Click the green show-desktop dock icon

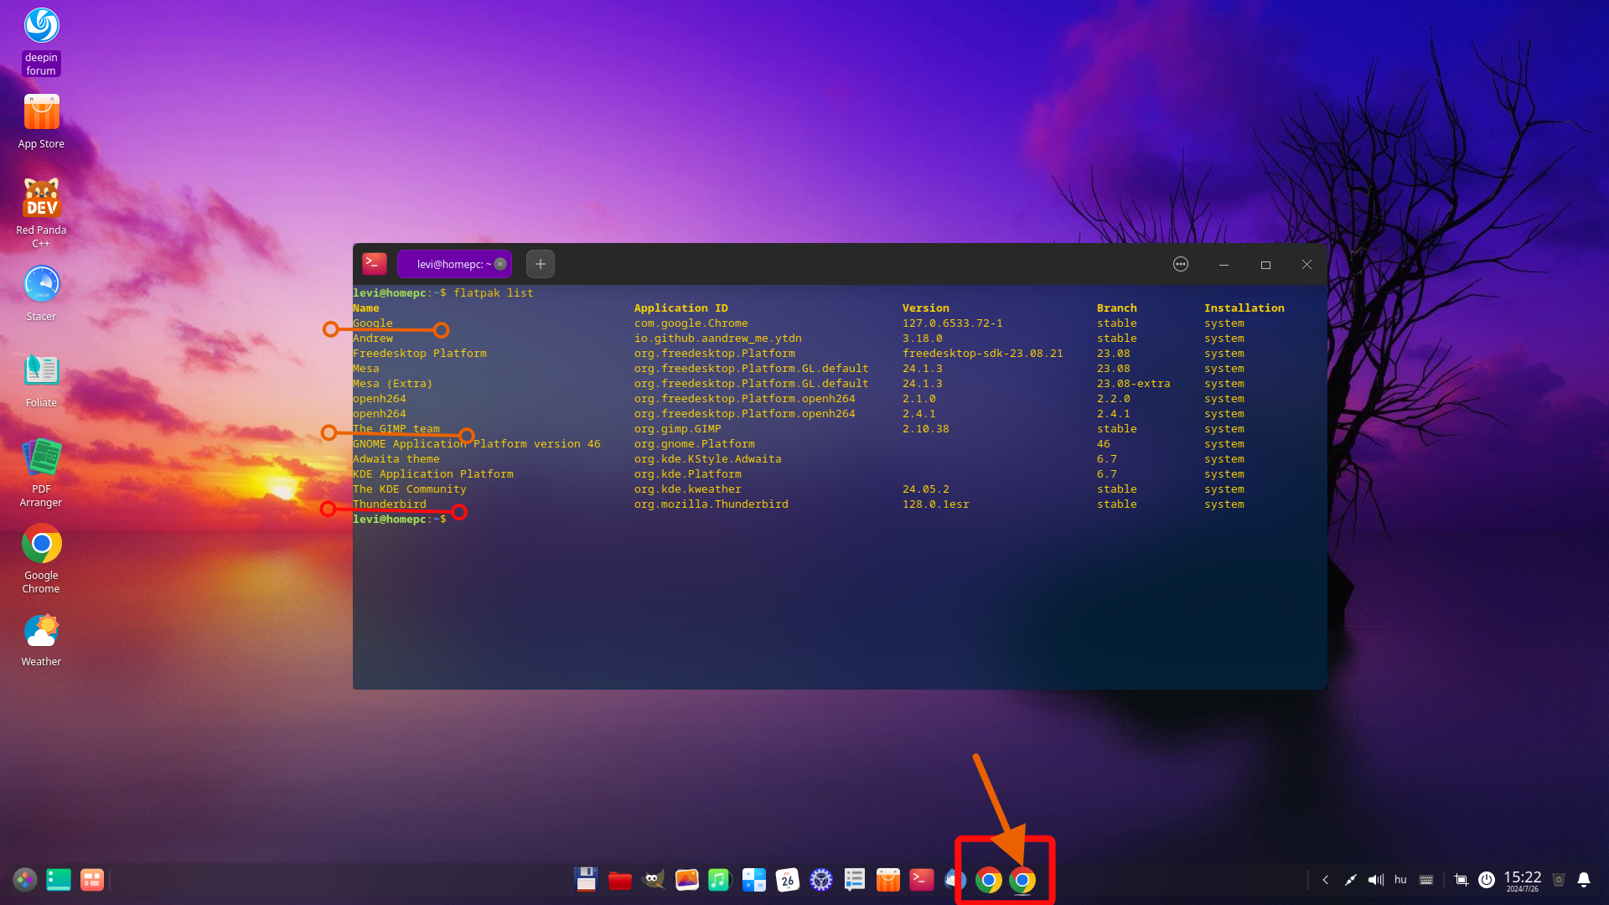(x=59, y=880)
